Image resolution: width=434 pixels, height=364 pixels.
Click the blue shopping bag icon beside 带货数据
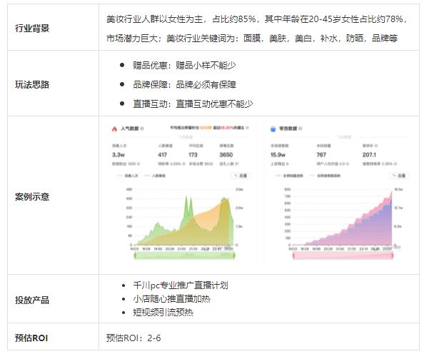(x=273, y=128)
